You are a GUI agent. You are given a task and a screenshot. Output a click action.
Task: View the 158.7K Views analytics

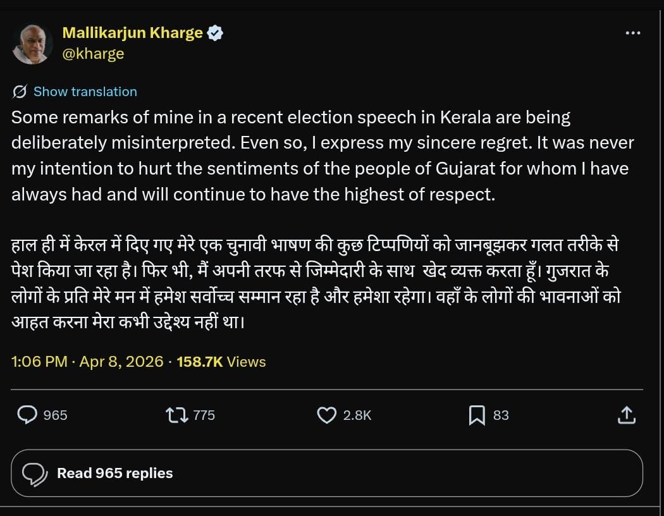[x=221, y=362]
